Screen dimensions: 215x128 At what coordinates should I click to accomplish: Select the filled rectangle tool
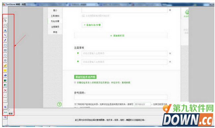[x=5, y=50]
